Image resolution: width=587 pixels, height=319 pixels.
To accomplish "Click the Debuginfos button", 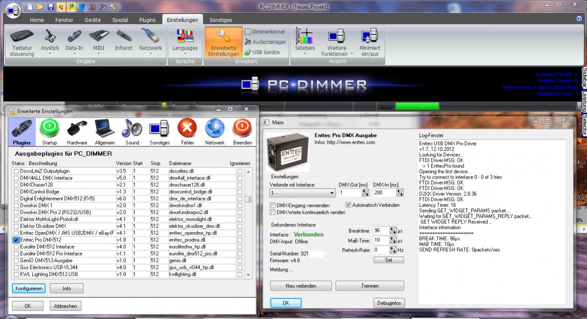I will tap(389, 303).
